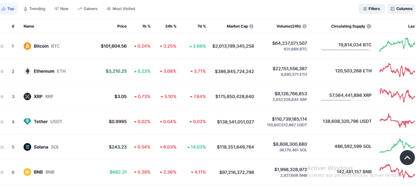Click the XRP logo icon

[x=27, y=97]
